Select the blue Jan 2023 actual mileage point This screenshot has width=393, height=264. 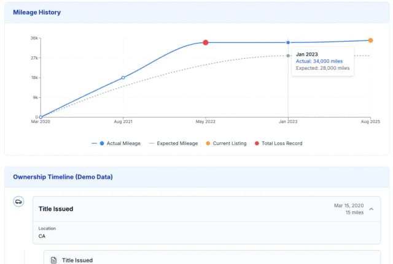pyautogui.click(x=288, y=42)
